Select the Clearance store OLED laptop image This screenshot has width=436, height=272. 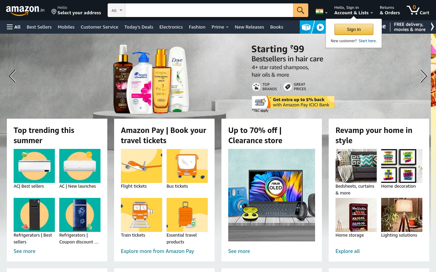tap(271, 195)
